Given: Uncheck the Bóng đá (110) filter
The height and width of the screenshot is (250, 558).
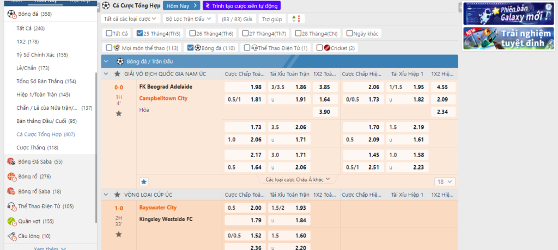Looking at the screenshot, I should coord(190,48).
